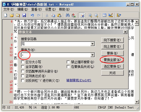Close the 替换文本 dialog with X
This screenshot has width=141, height=112.
tap(125, 32)
